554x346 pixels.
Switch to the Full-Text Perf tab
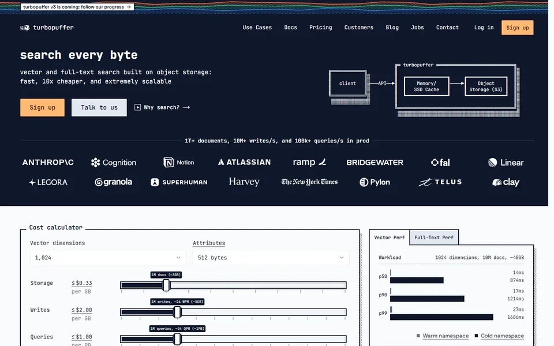434,238
